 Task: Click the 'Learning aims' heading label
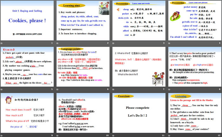pyautogui.click(x=71, y=5)
